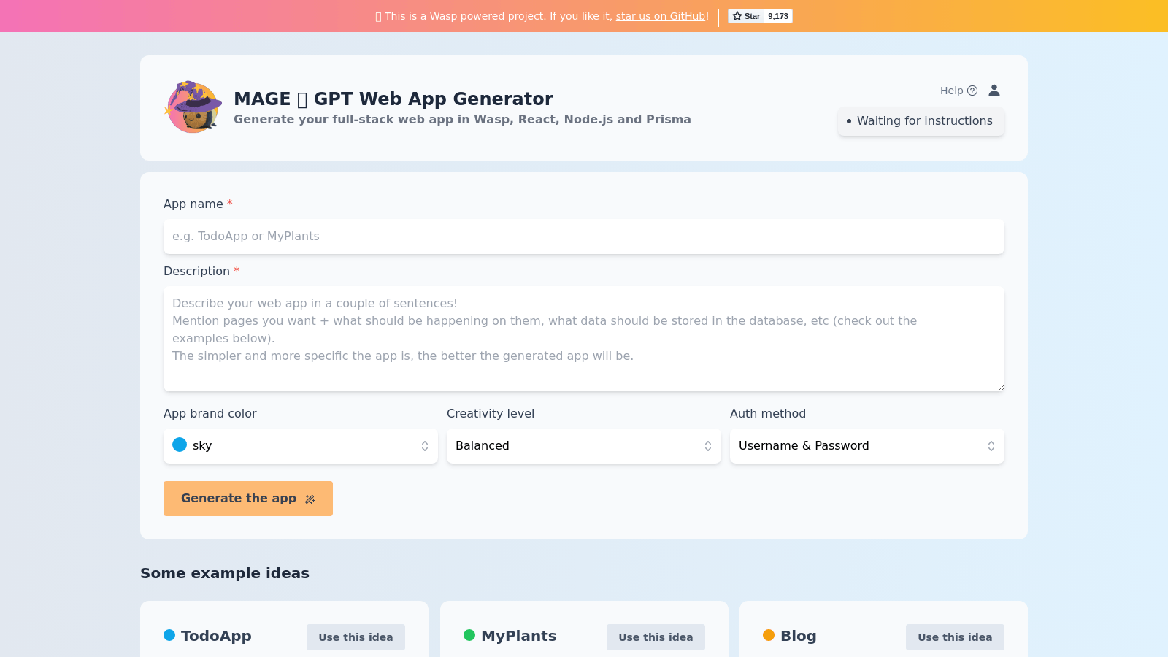Click the magic wand icon on Generate

[310, 499]
